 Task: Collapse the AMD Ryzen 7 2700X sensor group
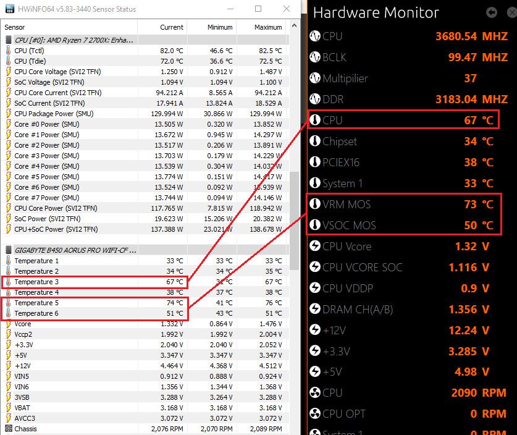point(8,40)
